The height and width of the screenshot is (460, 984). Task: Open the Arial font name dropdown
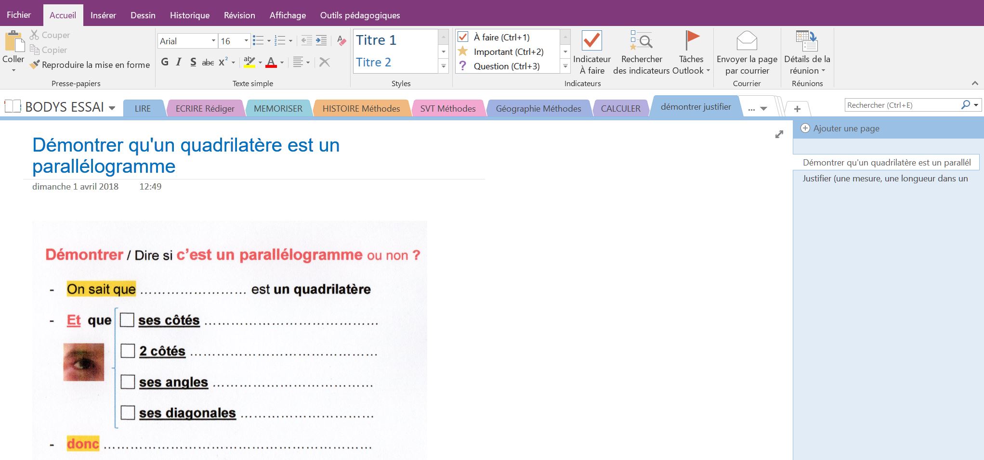[213, 41]
